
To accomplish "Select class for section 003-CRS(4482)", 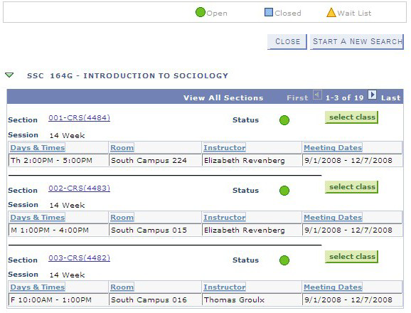I will point(352,257).
